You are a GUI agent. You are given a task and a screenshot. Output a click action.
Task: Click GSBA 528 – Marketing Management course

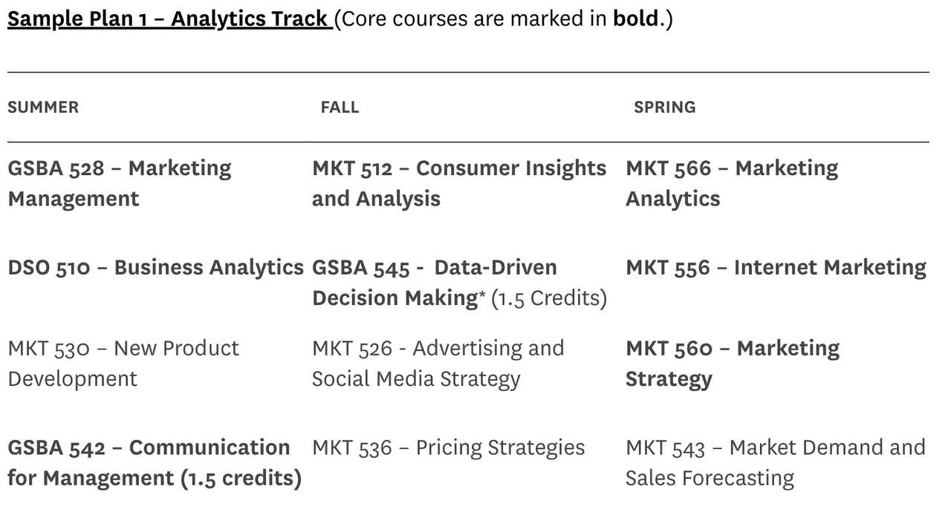tap(119, 183)
